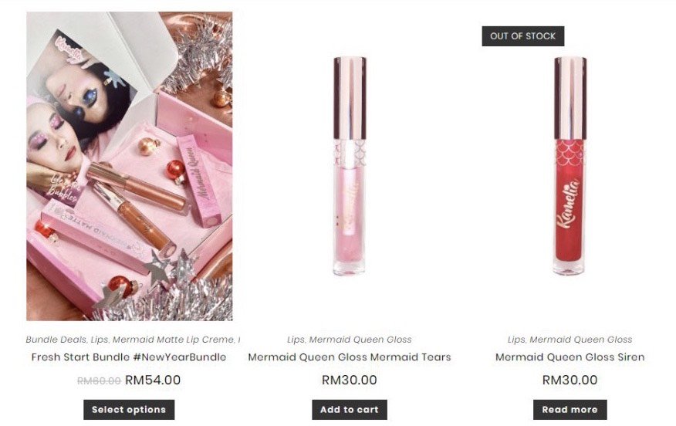
Task: Click Mermaid Queen Gloss category under Mermaid Tears
Action: [x=360, y=340]
